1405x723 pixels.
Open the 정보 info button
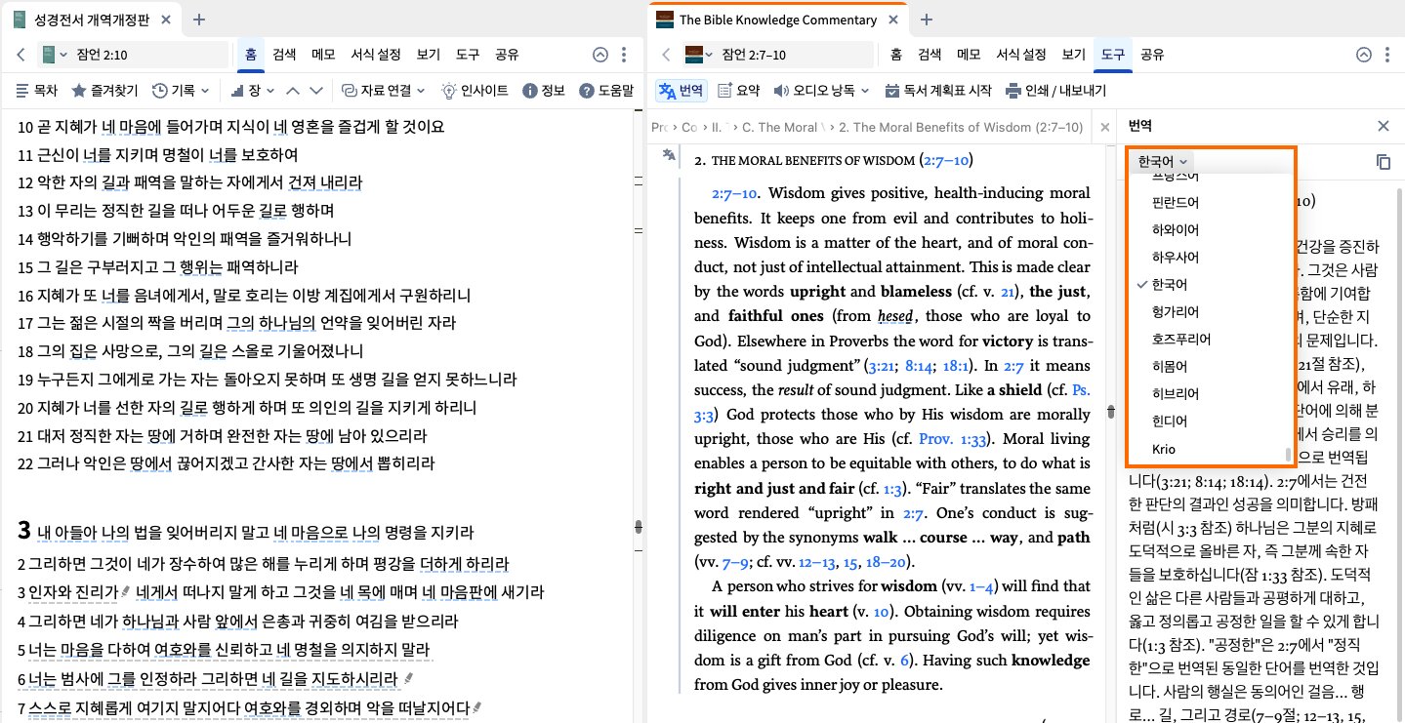click(544, 91)
